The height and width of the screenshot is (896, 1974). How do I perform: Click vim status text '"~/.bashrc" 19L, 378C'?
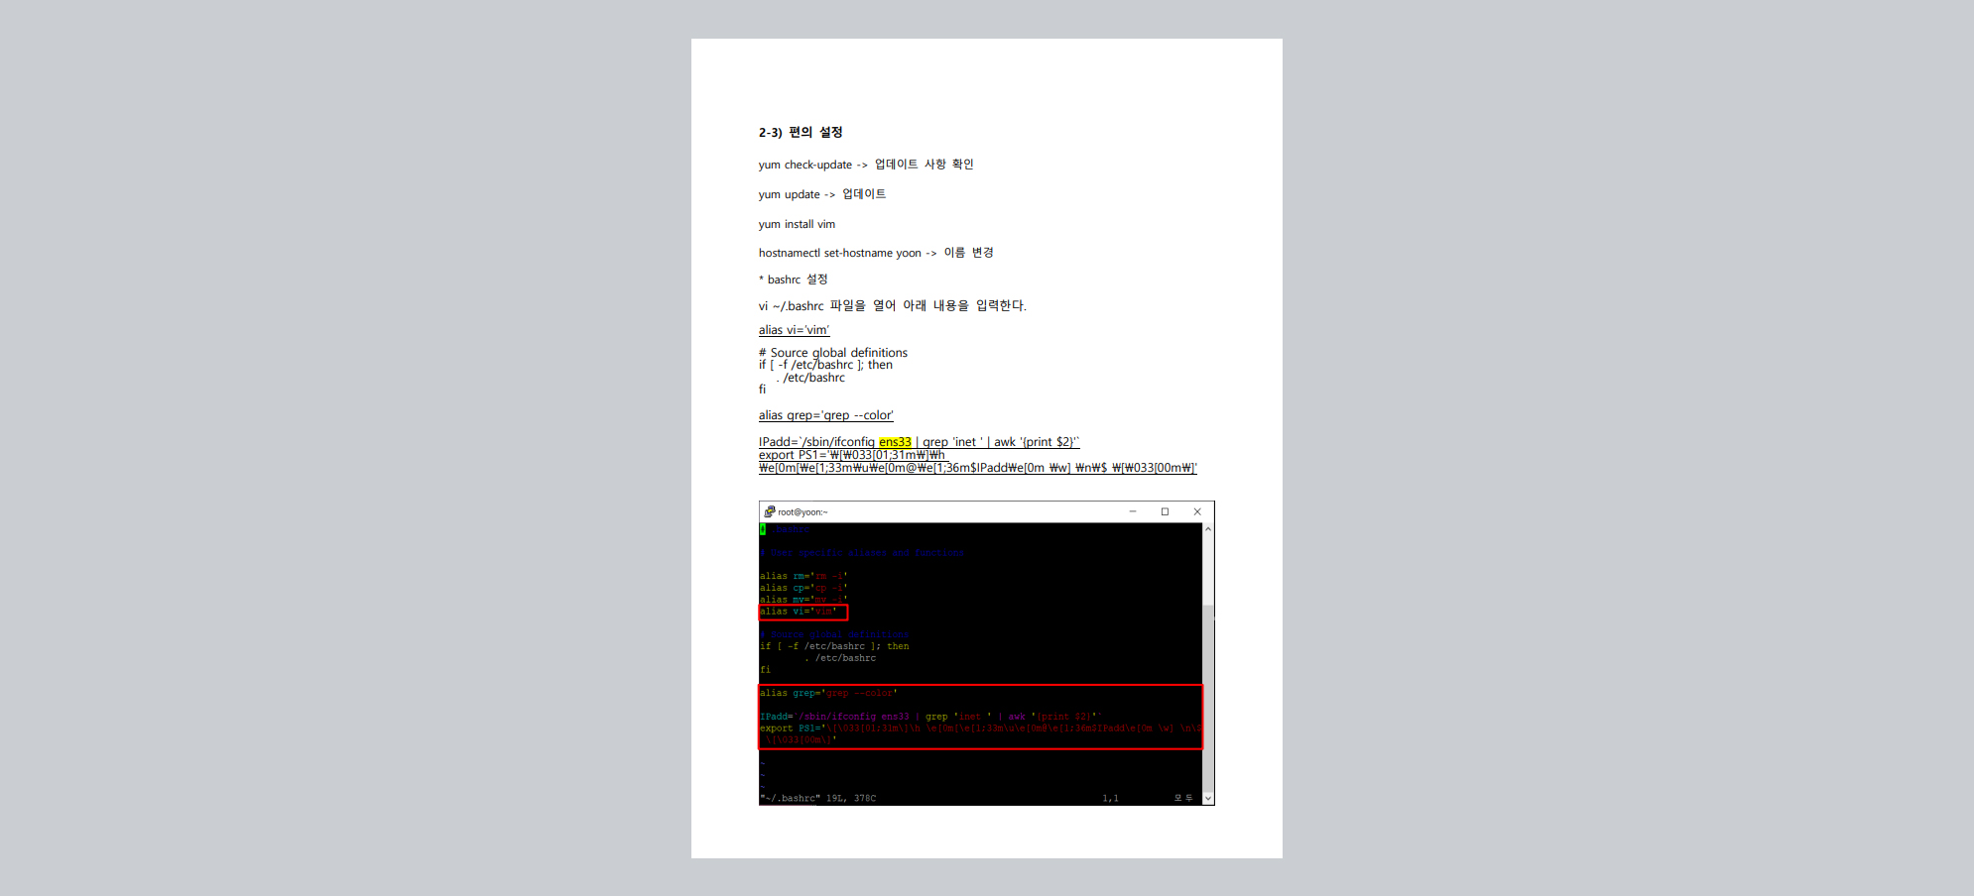(818, 798)
